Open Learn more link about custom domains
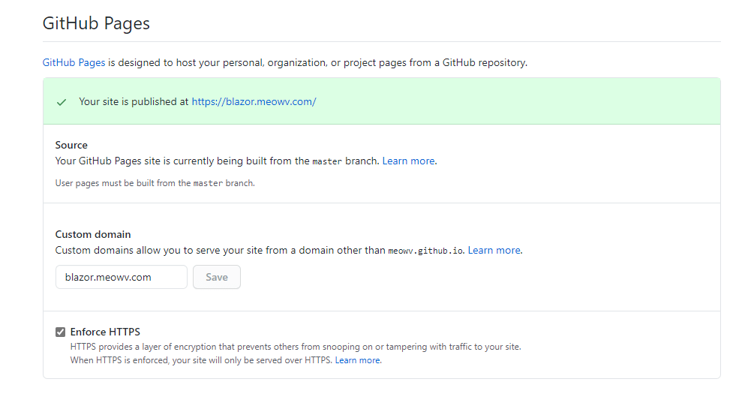This screenshot has height=397, width=754. pos(494,250)
